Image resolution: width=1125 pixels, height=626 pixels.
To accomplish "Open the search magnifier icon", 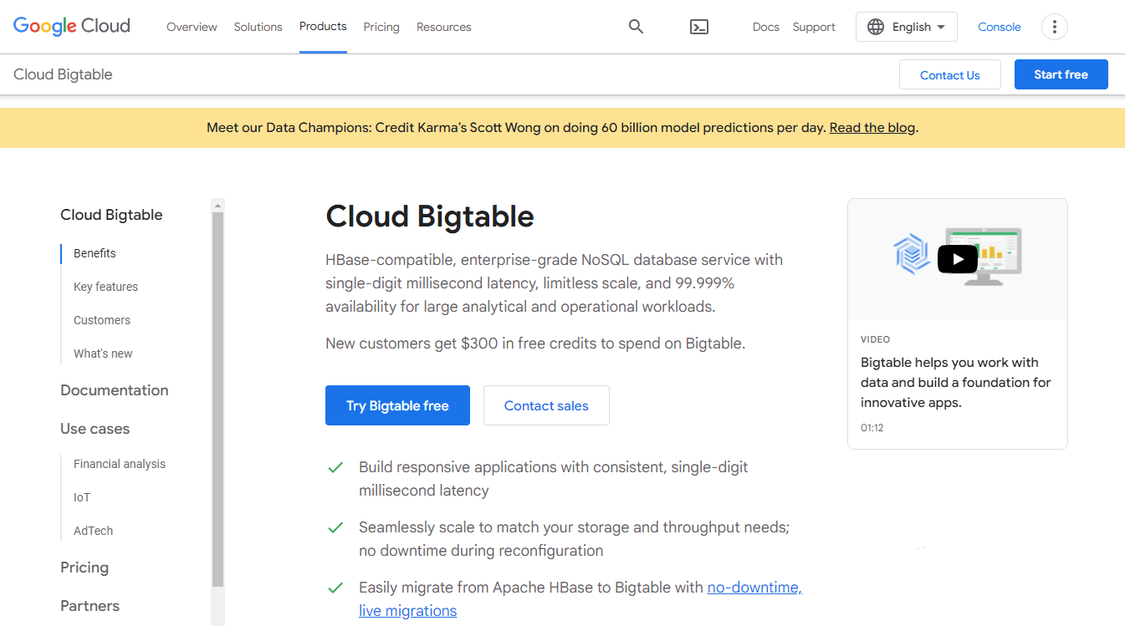I will click(x=636, y=27).
